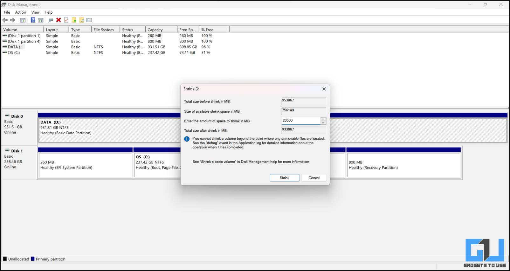
Task: Click the Back arrow toolbar icon
Action: point(5,20)
